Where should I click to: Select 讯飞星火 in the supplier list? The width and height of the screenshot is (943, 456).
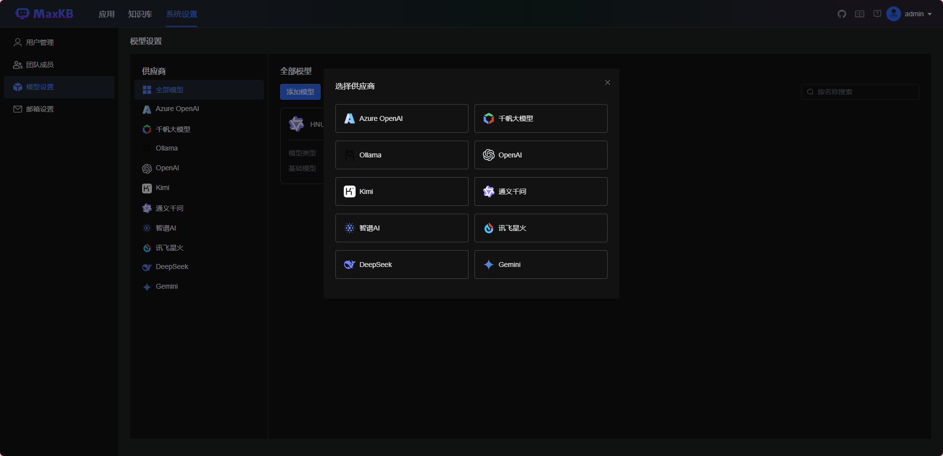(169, 248)
